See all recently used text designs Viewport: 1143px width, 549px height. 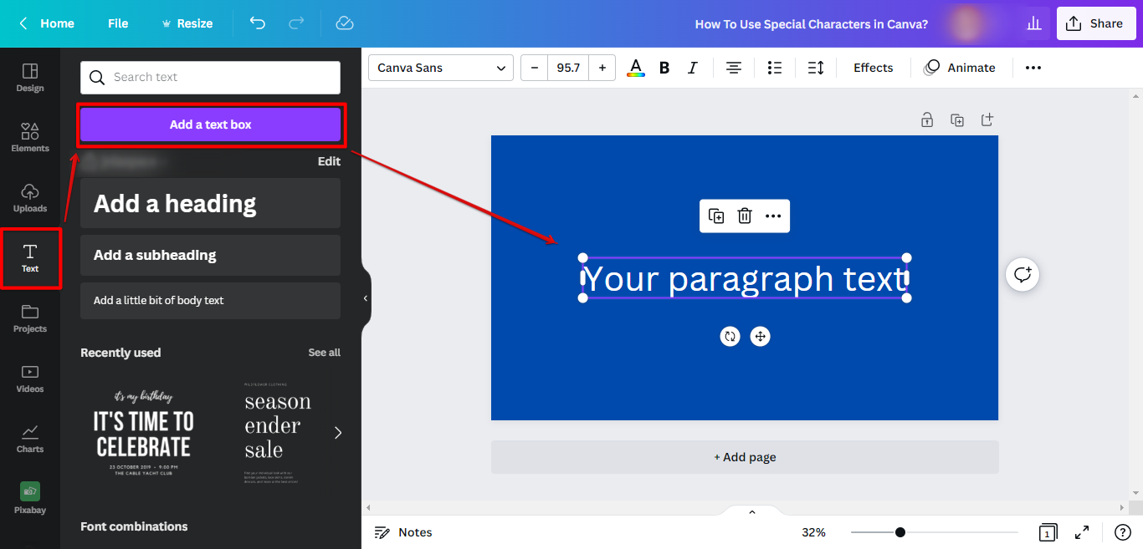325,352
